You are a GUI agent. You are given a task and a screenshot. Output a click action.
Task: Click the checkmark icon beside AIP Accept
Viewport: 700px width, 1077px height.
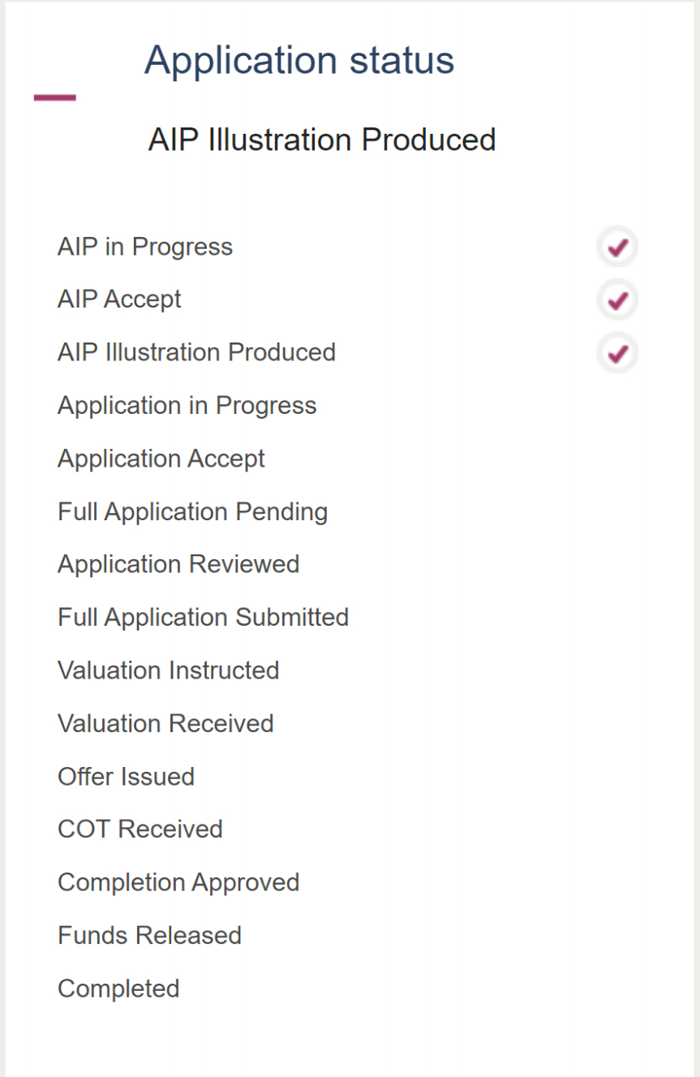point(618,300)
